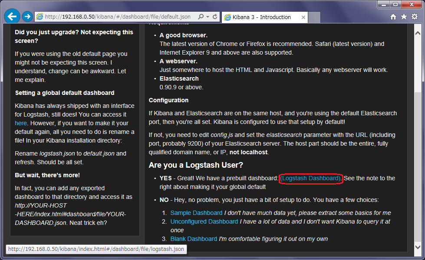The image size is (425, 260).
Task: Open the Sample Dashboard link
Action: click(x=196, y=213)
